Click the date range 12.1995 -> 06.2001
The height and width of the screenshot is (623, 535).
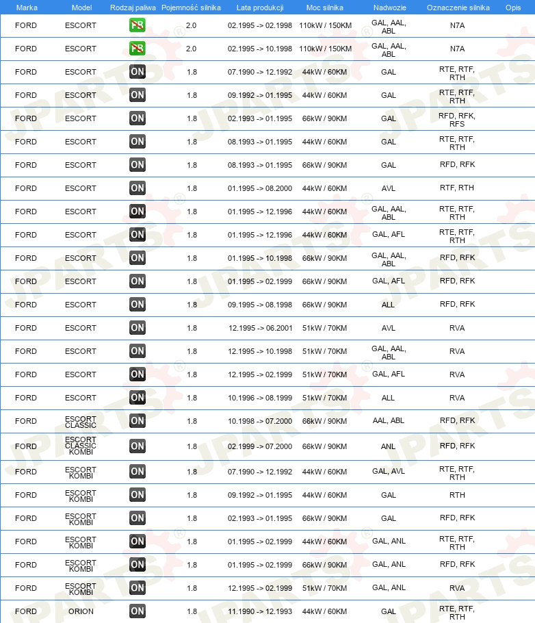click(261, 328)
